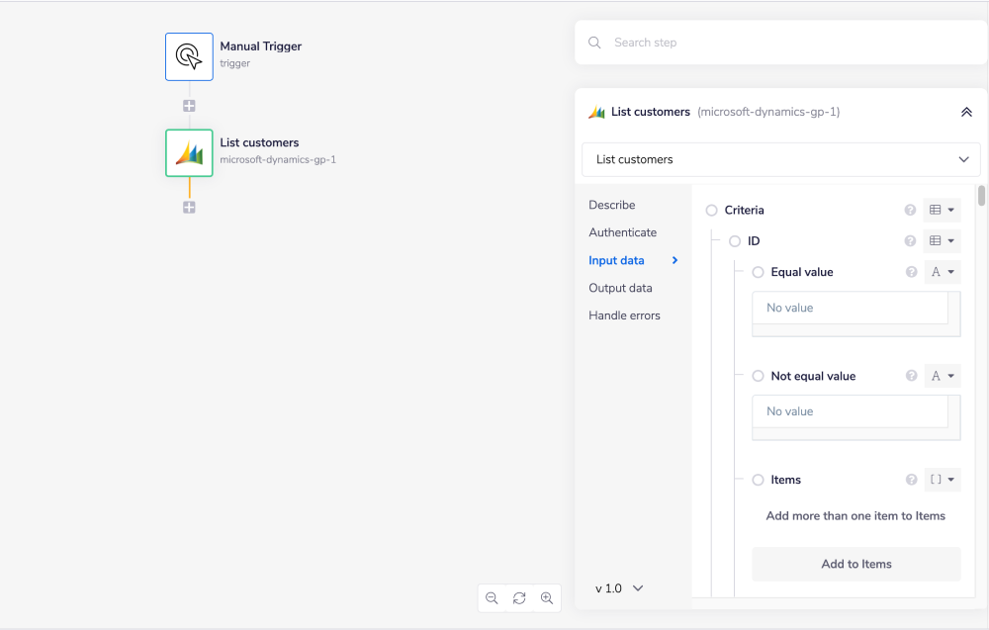Zoom out the workflow canvas
The width and height of the screenshot is (989, 630).
492,598
